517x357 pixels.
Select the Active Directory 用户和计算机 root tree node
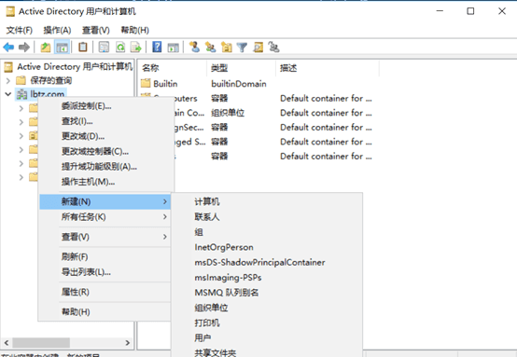[x=75, y=66]
